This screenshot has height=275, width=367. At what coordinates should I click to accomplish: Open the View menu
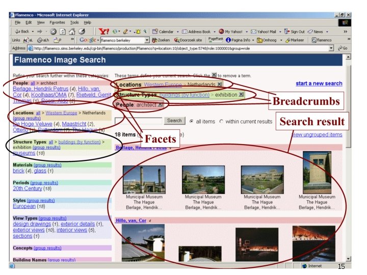(x=40, y=22)
